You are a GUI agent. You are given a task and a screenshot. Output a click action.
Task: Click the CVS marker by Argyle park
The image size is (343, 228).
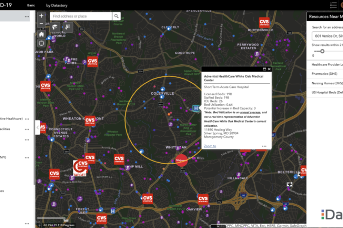(93, 62)
